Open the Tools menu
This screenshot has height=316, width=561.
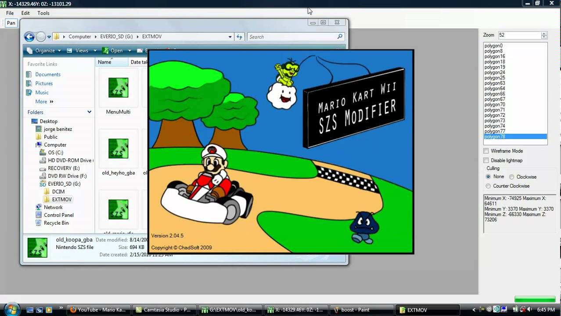tap(43, 13)
